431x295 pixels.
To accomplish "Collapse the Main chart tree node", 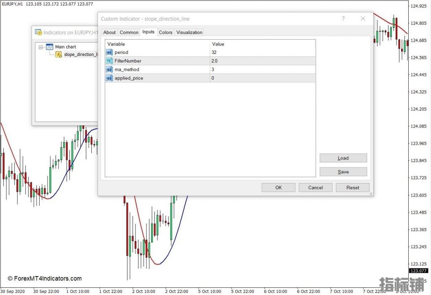I will (x=41, y=47).
